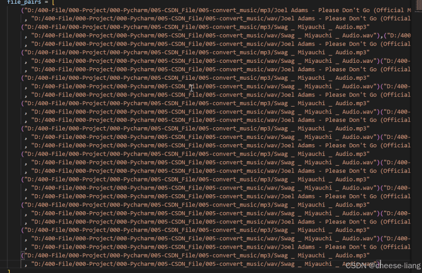
Task: Click the final Audio.wav line above the closing bracket
Action: tap(203, 264)
